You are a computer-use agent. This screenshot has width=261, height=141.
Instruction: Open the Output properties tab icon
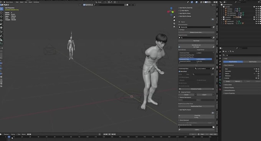220,59
